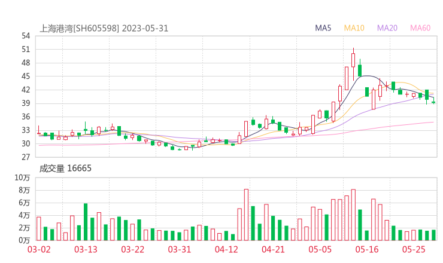Click the 54 price axis label
Screen dimensions: 443x263
(26, 36)
